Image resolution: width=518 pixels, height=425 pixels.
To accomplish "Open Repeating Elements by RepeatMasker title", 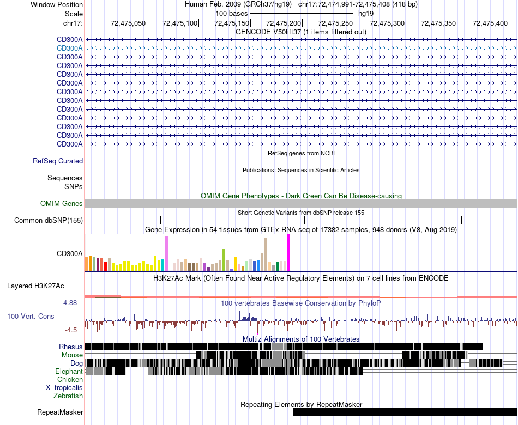I will pyautogui.click(x=302, y=404).
